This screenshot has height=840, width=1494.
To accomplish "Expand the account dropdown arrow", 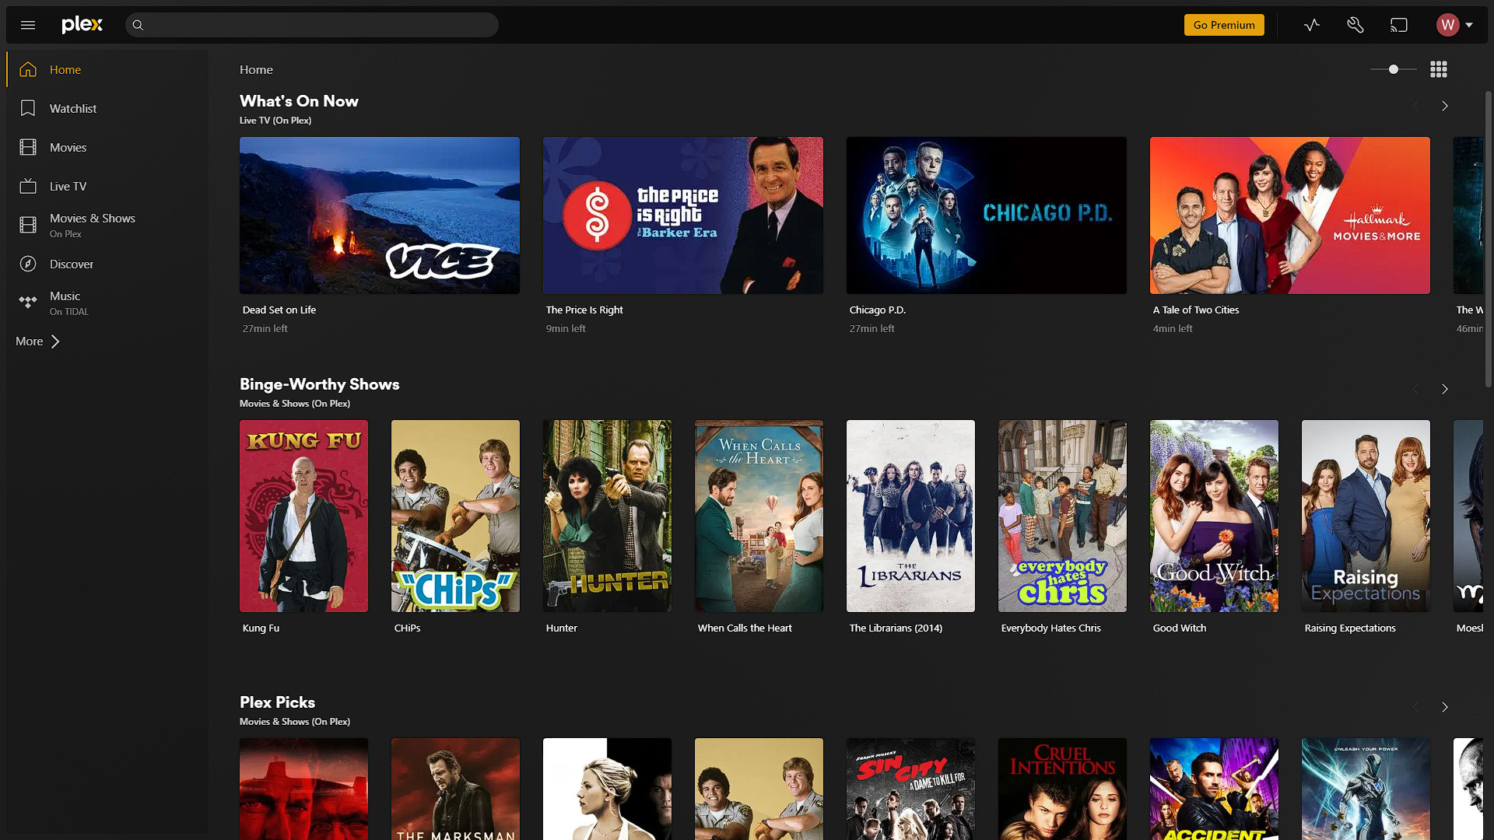I will coord(1469,25).
